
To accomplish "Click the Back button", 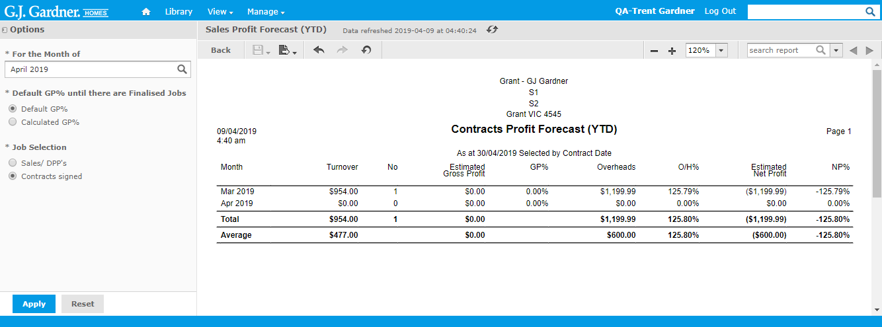I will point(221,50).
